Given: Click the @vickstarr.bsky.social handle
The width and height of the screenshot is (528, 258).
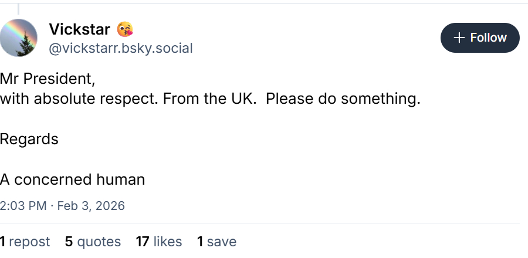Looking at the screenshot, I should 120,48.
